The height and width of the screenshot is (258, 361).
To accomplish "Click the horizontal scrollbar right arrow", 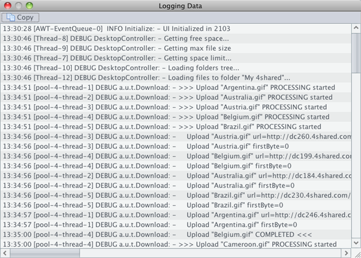I will [x=346, y=253].
